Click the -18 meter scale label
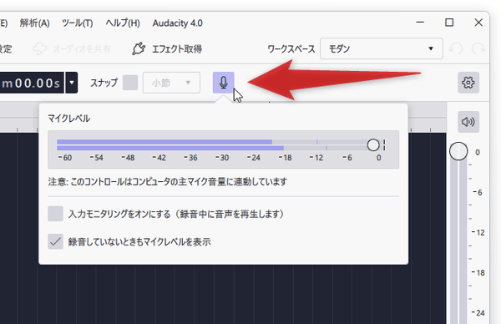The width and height of the screenshot is (501, 324). point(285,158)
